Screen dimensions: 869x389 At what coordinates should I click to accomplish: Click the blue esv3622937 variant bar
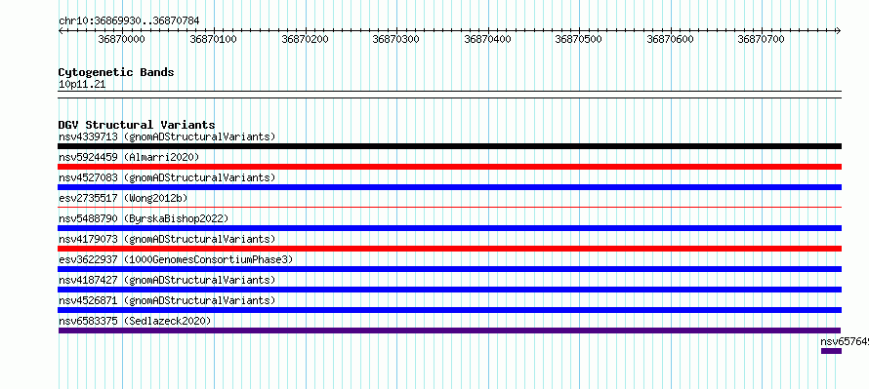(449, 269)
